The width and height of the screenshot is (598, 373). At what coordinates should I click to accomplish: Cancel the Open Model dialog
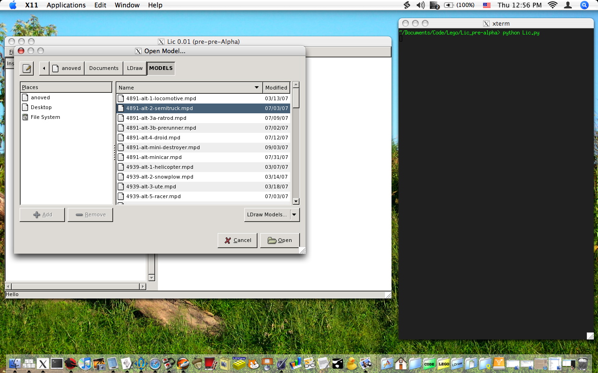click(x=237, y=240)
